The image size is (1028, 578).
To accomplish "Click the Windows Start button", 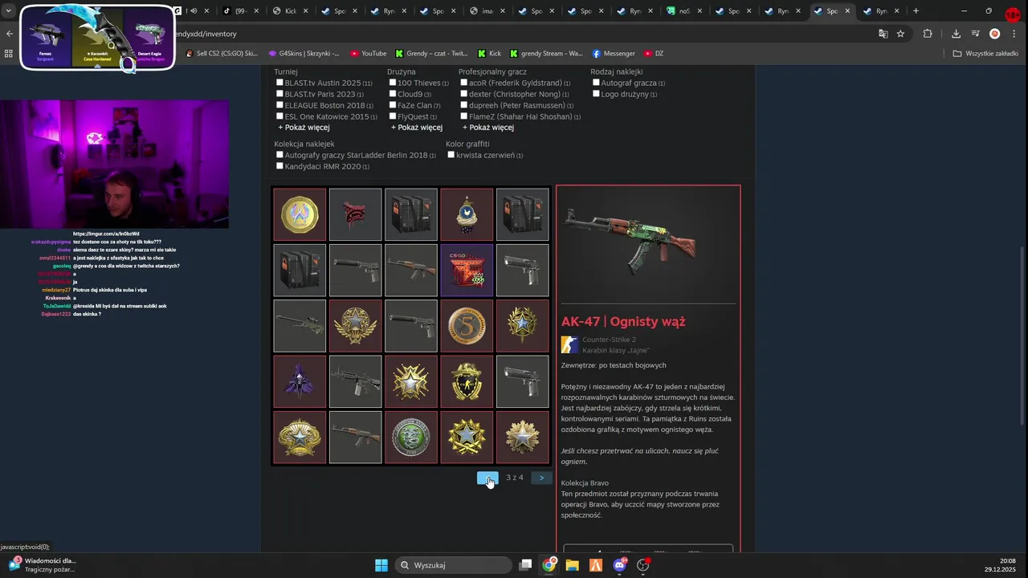I will pos(381,565).
